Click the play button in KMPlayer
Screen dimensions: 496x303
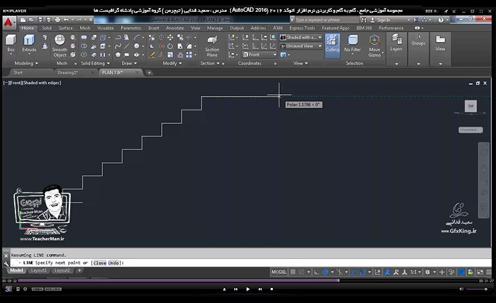click(247, 289)
